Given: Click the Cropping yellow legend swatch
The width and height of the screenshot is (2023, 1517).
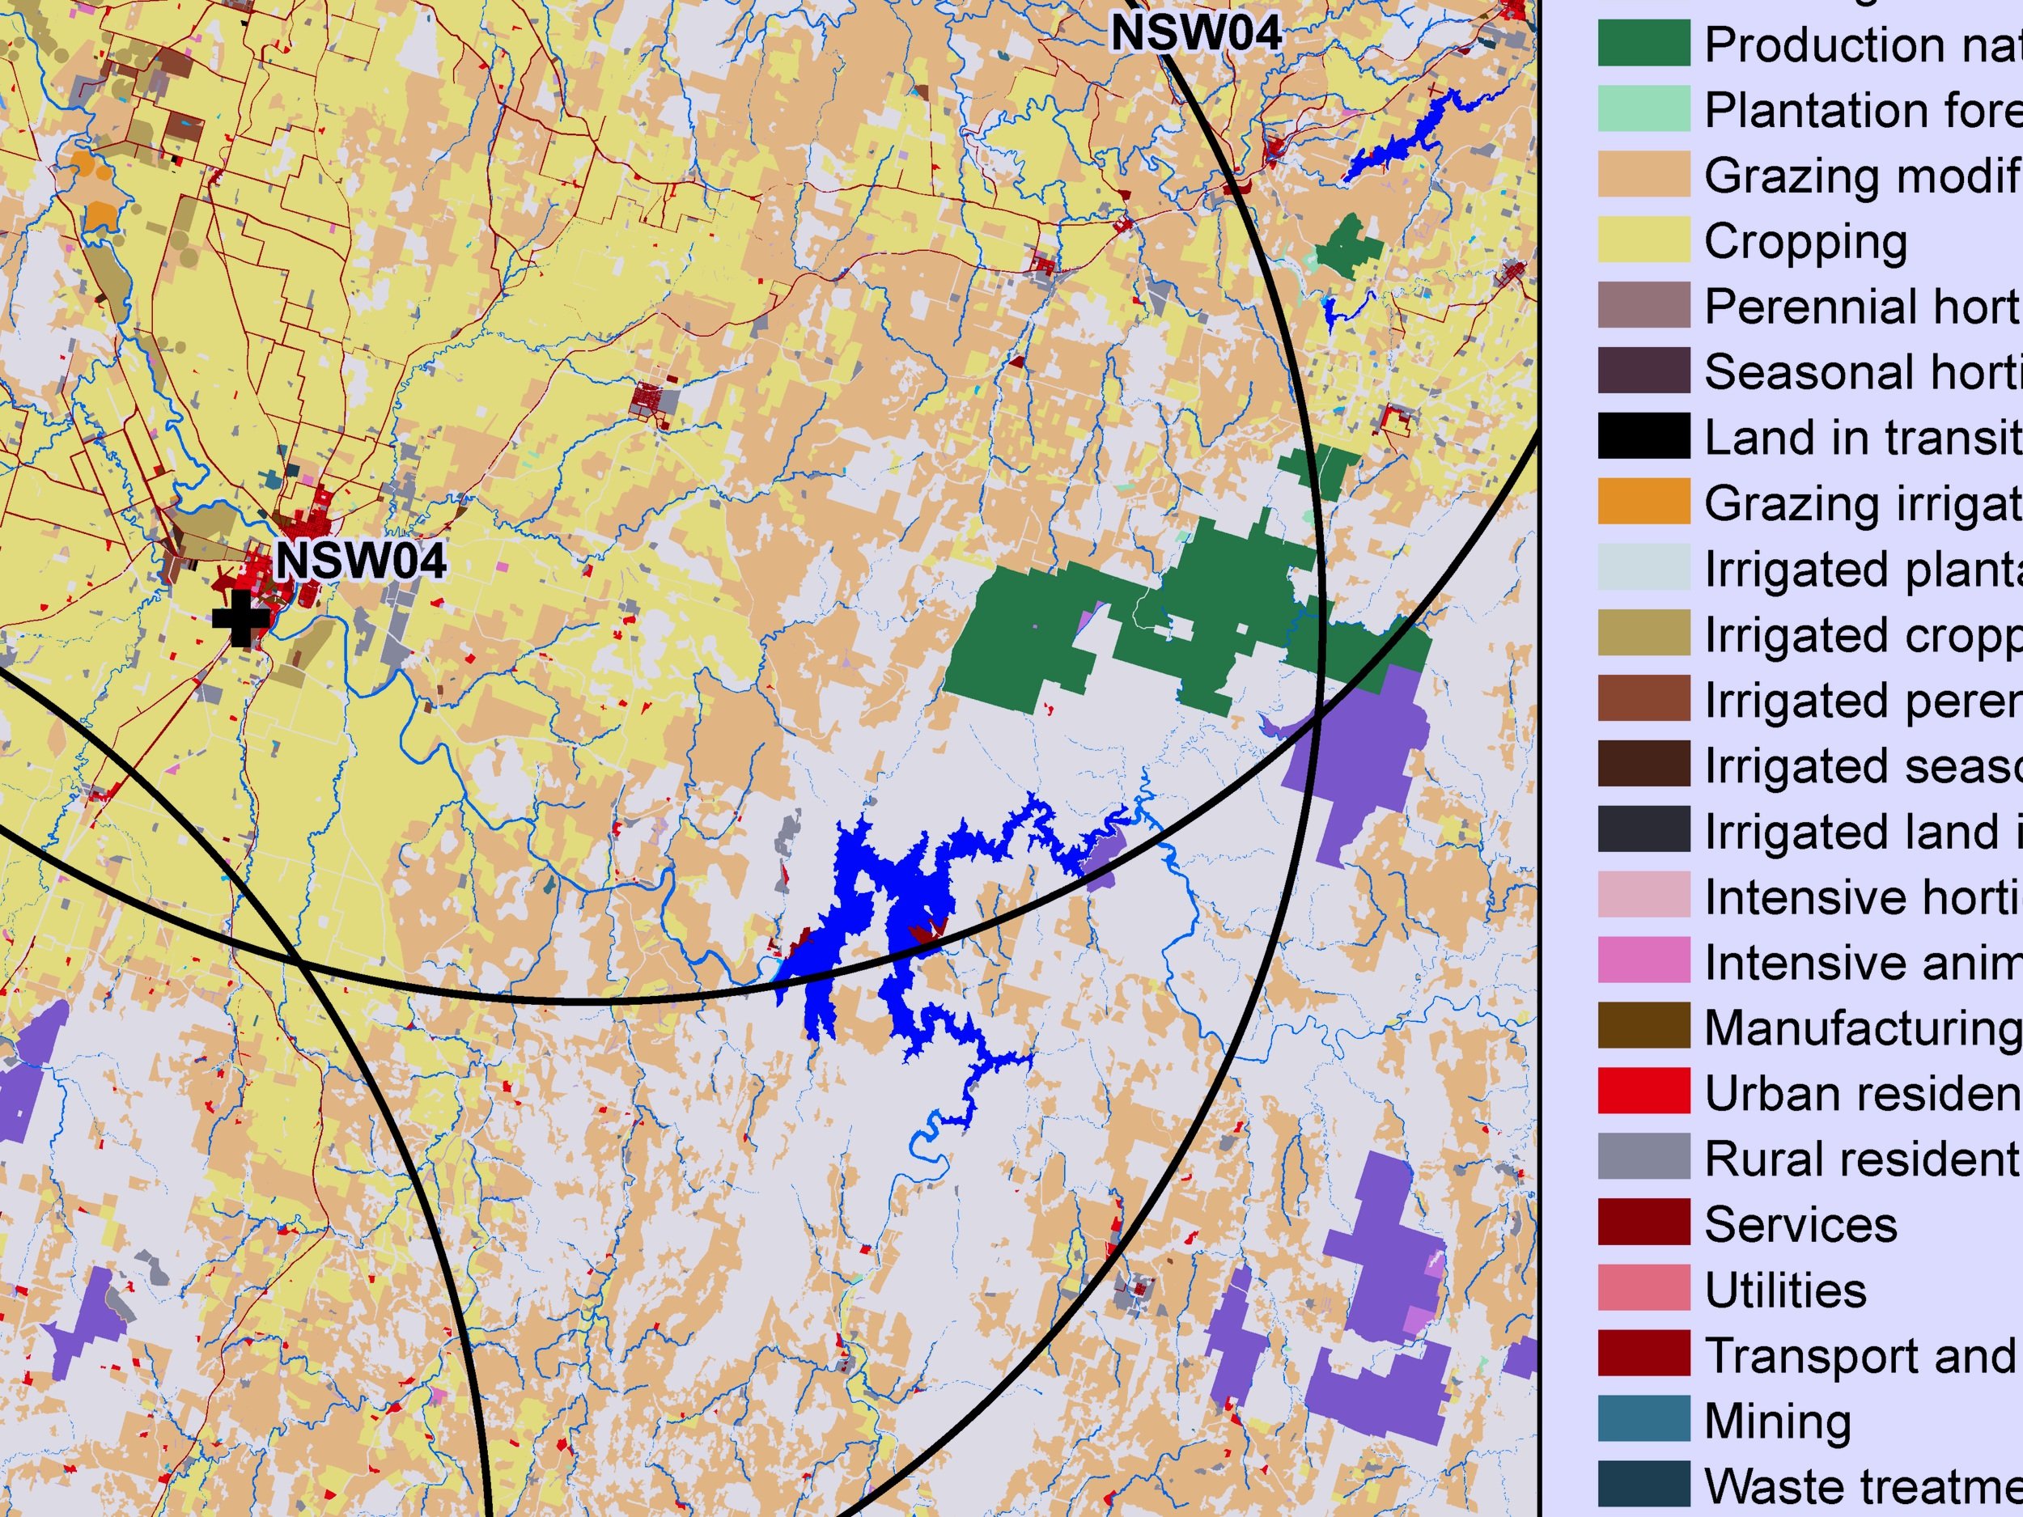Looking at the screenshot, I should [x=1643, y=240].
